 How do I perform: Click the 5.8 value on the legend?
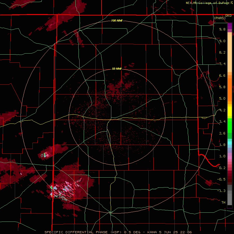[x=222, y=87]
